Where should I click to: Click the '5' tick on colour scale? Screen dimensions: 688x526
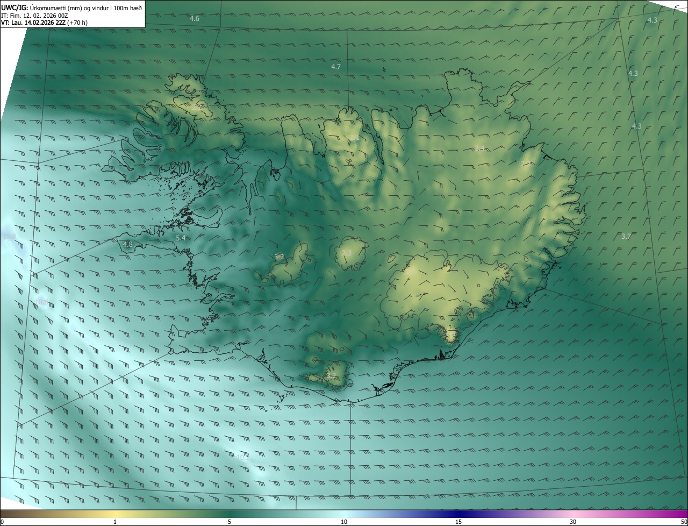tap(230, 522)
